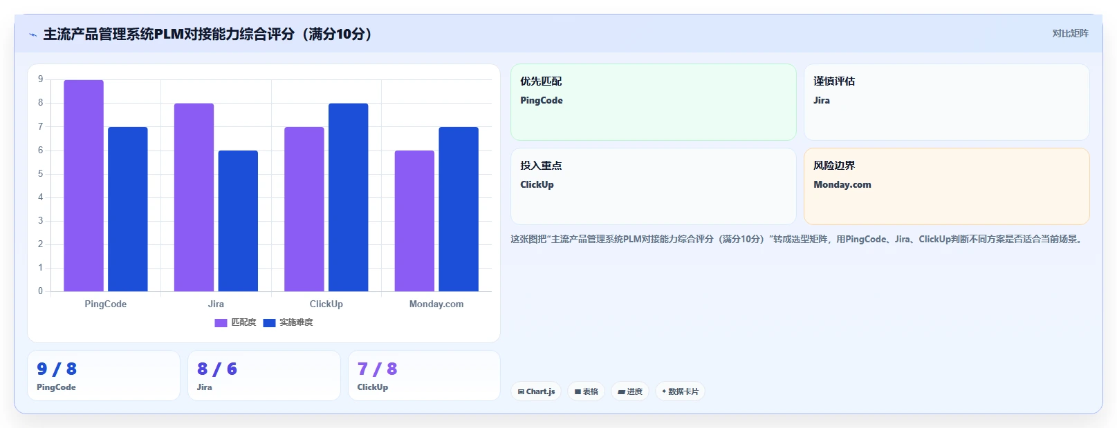Click the PingCode purple 匹配度 bar
The width and height of the screenshot is (1117, 428).
pyautogui.click(x=84, y=186)
